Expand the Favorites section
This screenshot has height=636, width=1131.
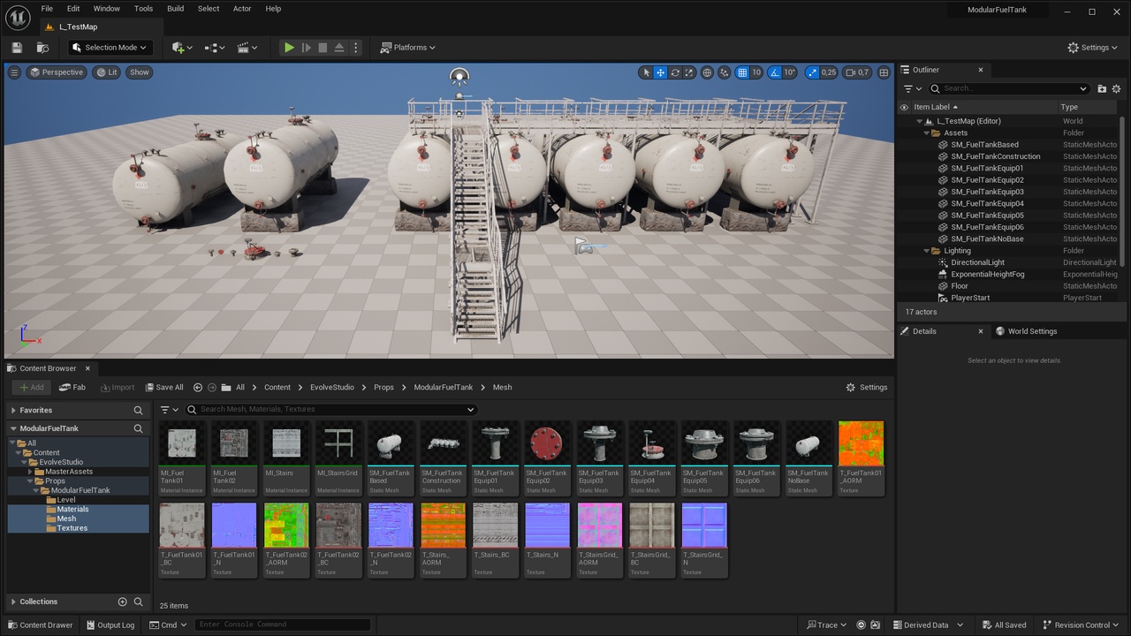click(x=13, y=411)
